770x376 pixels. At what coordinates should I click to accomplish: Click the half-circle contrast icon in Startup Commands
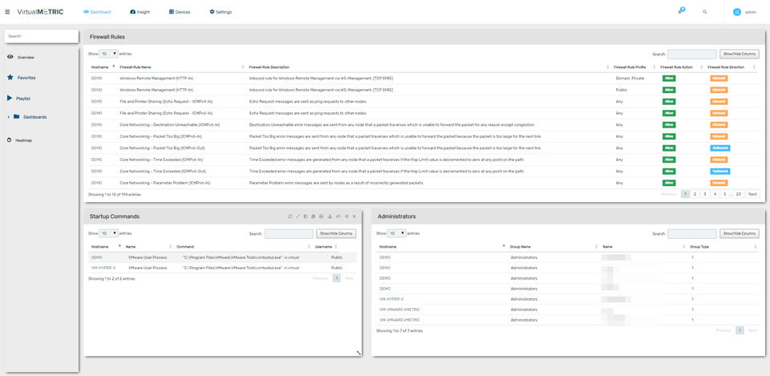coord(306,216)
